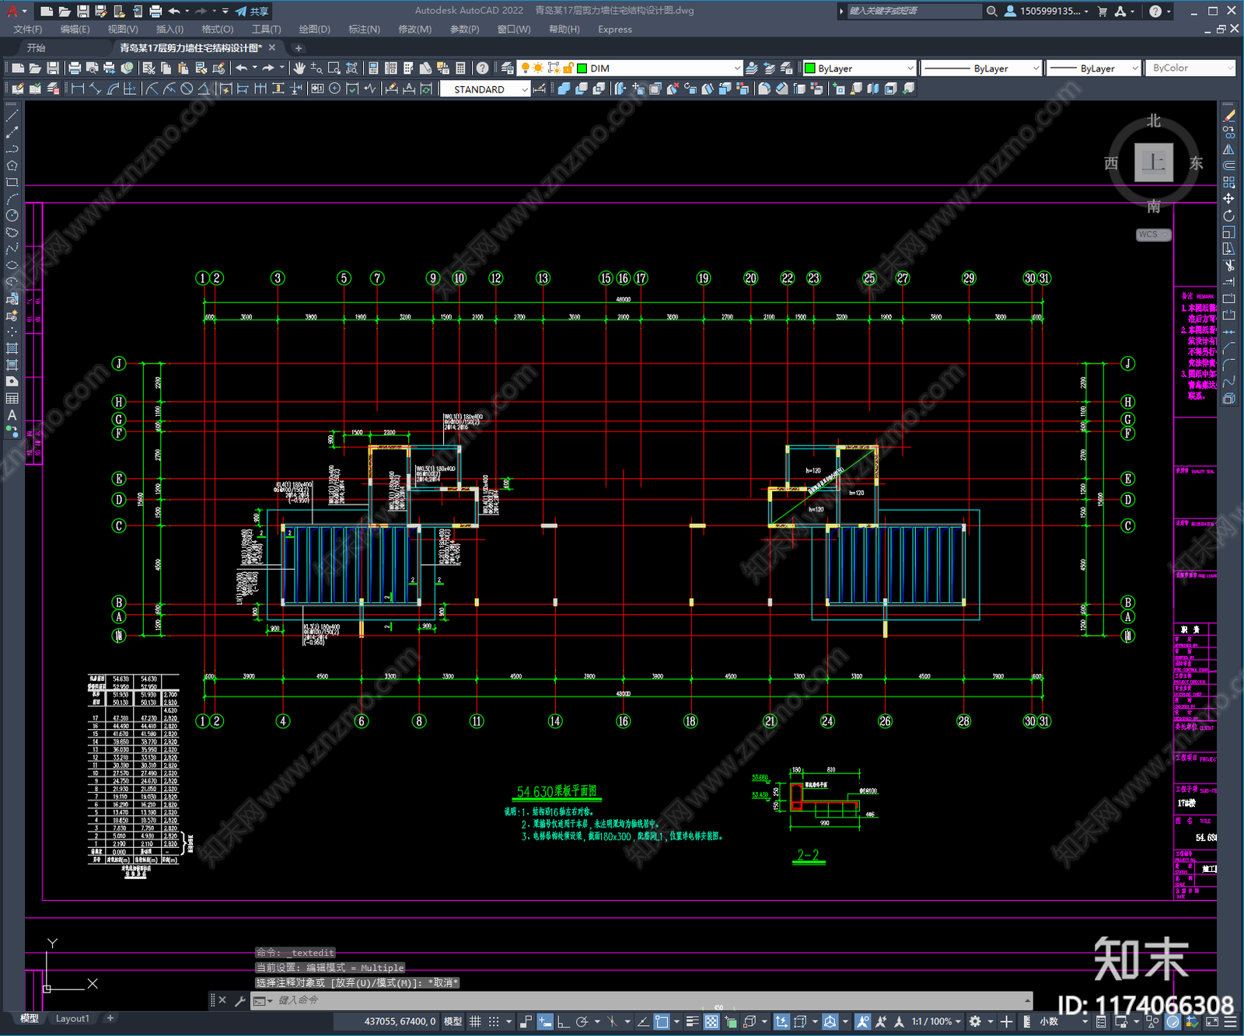Click the Save icon in standard toolbar

pos(52,68)
